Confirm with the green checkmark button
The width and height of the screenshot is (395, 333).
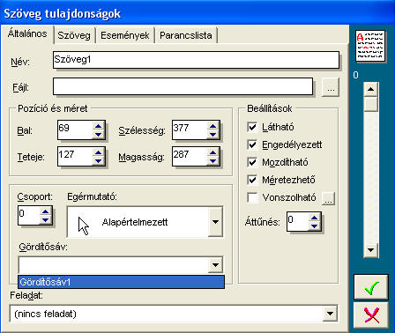(371, 287)
